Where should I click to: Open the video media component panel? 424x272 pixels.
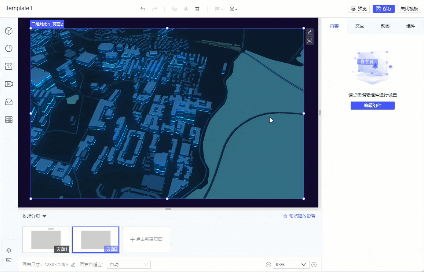pos(9,84)
